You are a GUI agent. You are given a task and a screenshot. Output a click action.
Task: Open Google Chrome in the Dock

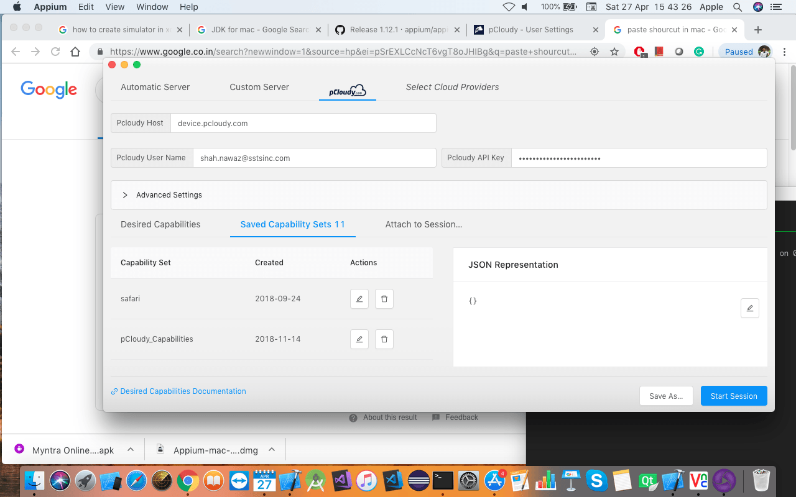(188, 481)
